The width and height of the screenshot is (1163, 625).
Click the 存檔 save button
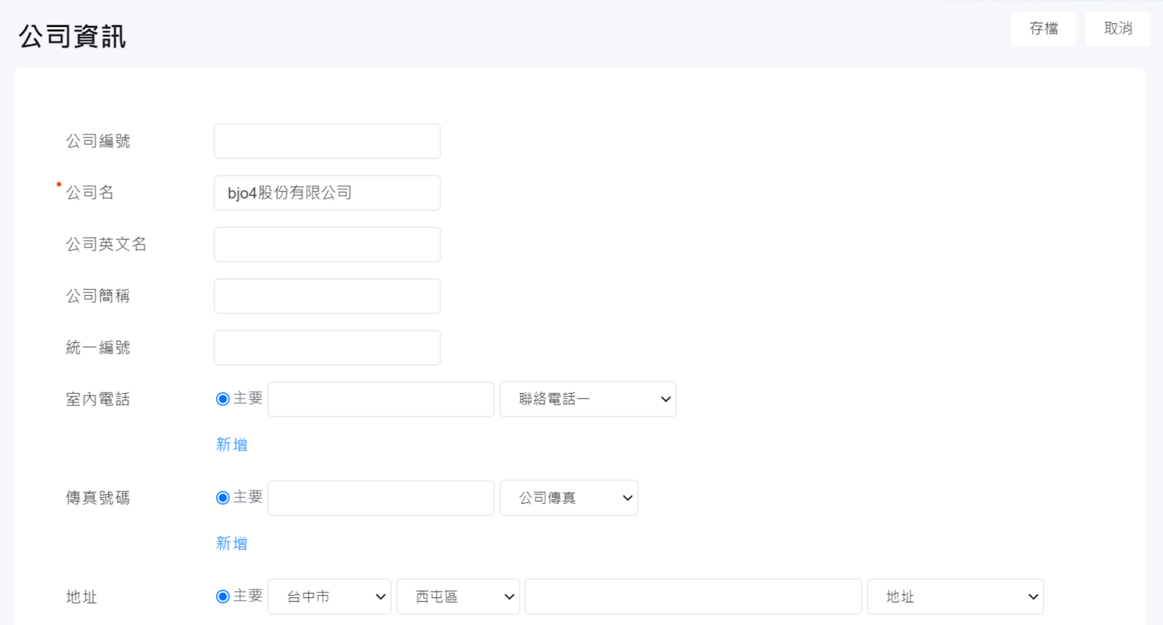click(x=1043, y=29)
